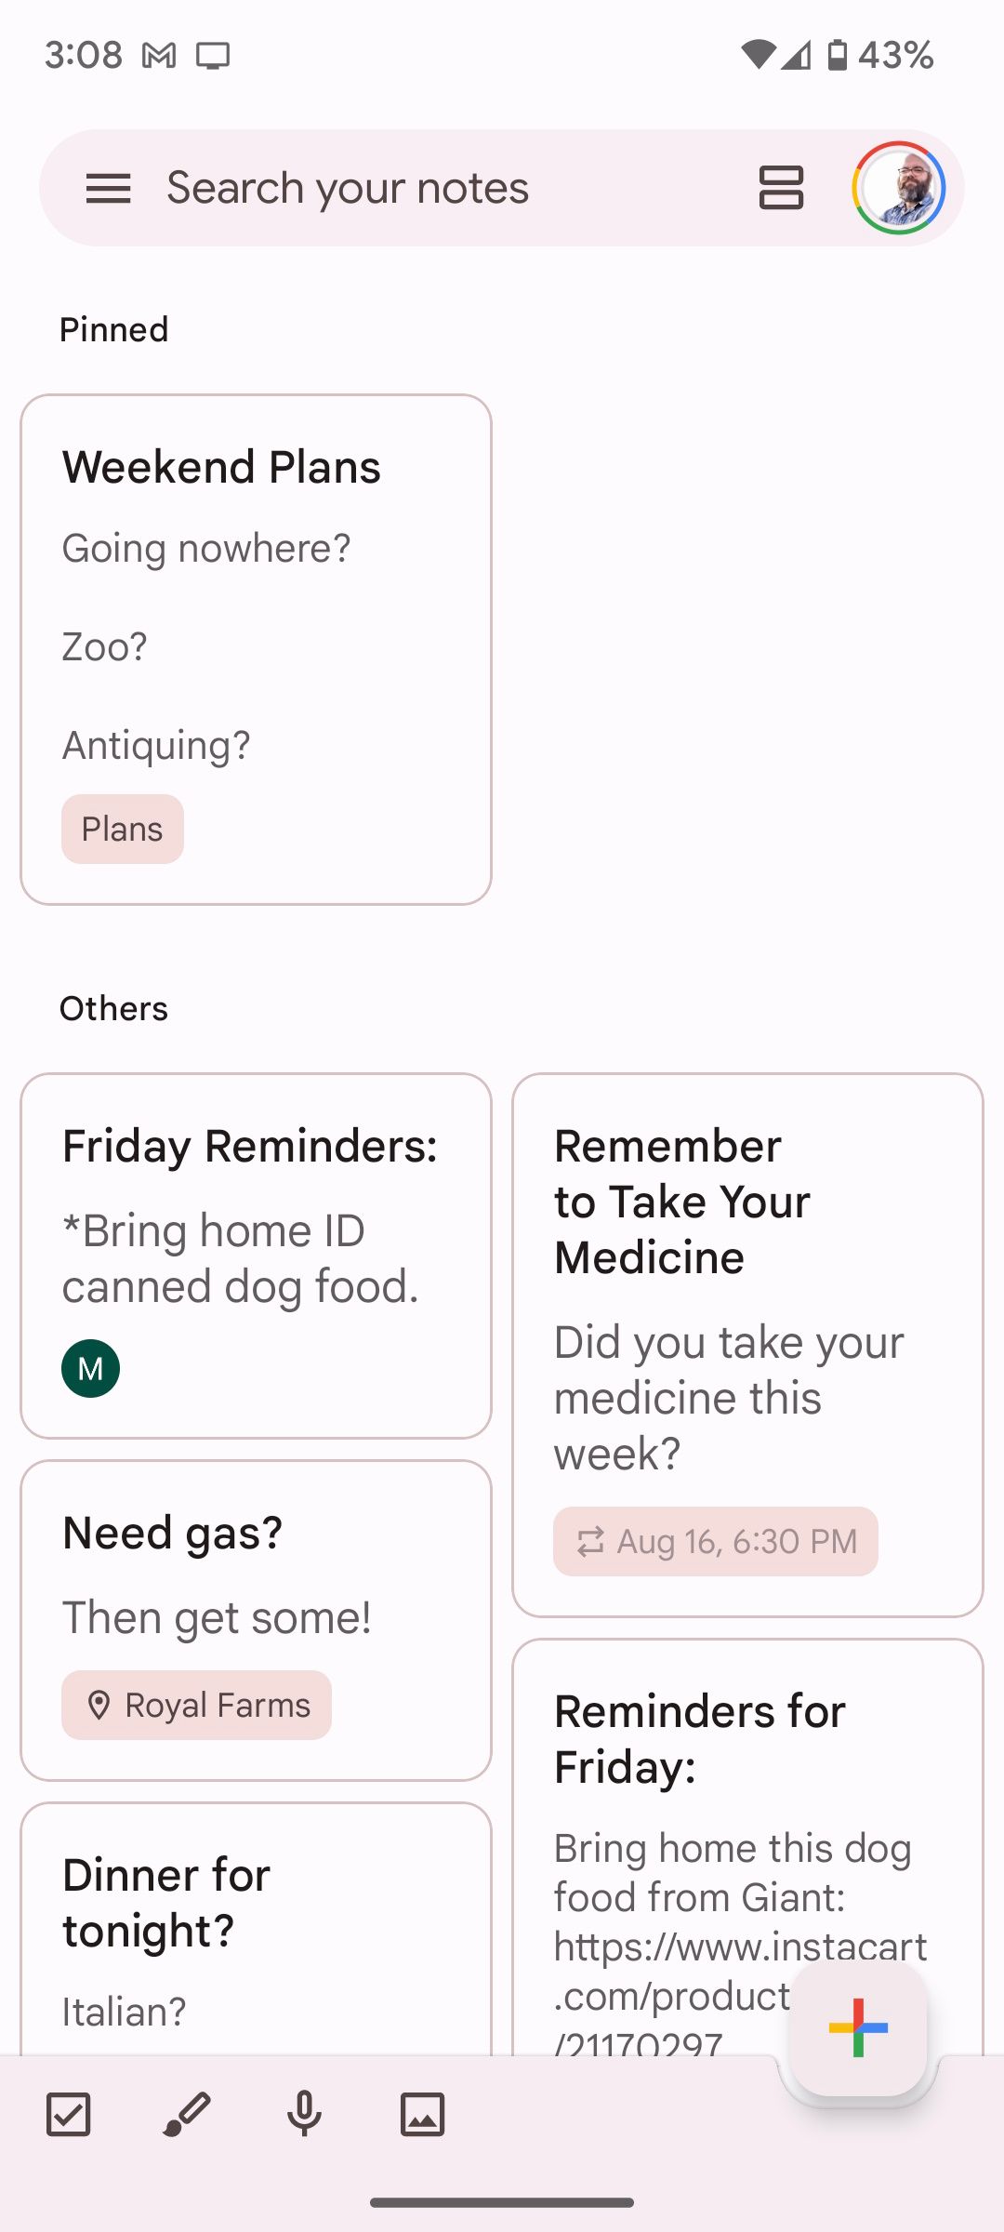Viewport: 1004px width, 2232px height.
Task: Add a new note with image
Action: click(423, 2113)
